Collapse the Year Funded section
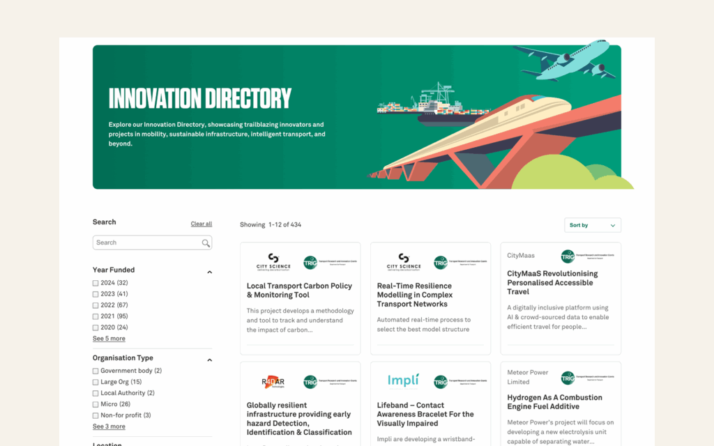The image size is (714, 446). tap(210, 271)
